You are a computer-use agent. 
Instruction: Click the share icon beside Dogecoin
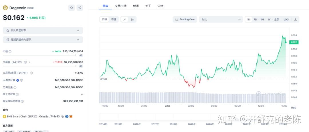[80, 8]
